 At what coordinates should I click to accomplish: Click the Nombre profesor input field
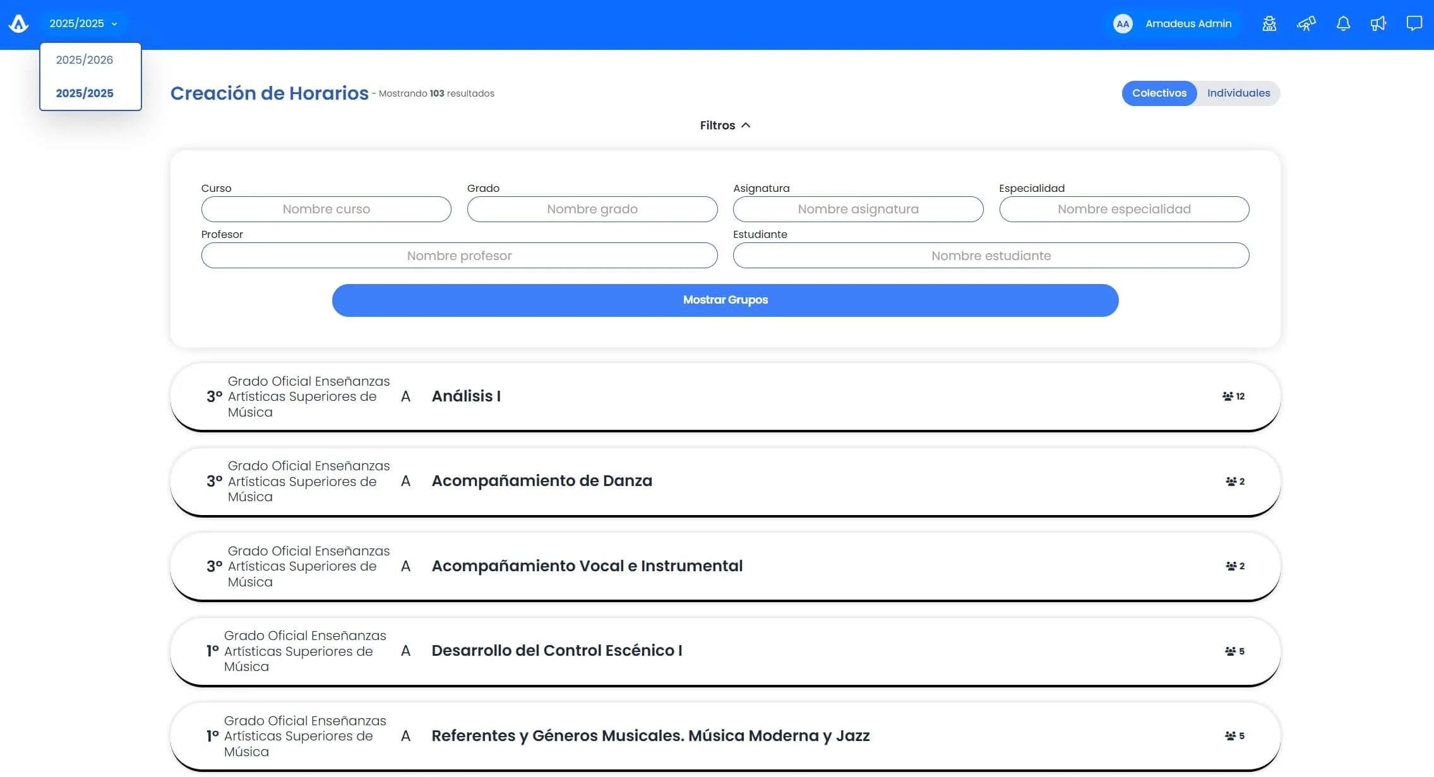tap(458, 256)
